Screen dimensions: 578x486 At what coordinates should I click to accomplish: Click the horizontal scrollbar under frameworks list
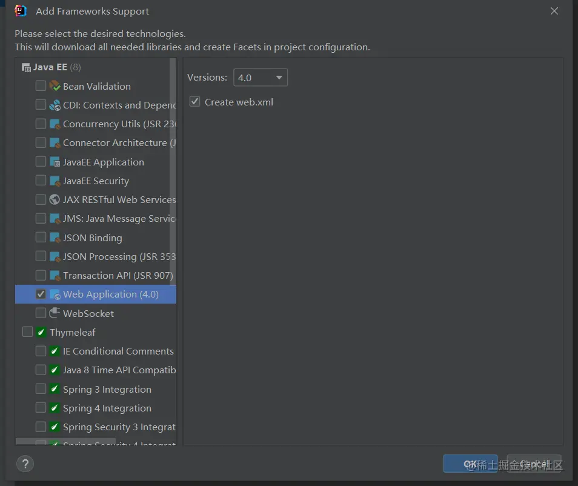pos(65,441)
